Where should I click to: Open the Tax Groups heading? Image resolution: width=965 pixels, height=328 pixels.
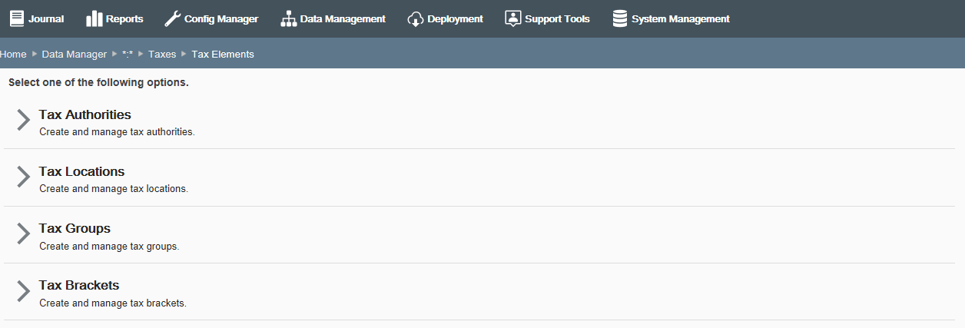(75, 228)
